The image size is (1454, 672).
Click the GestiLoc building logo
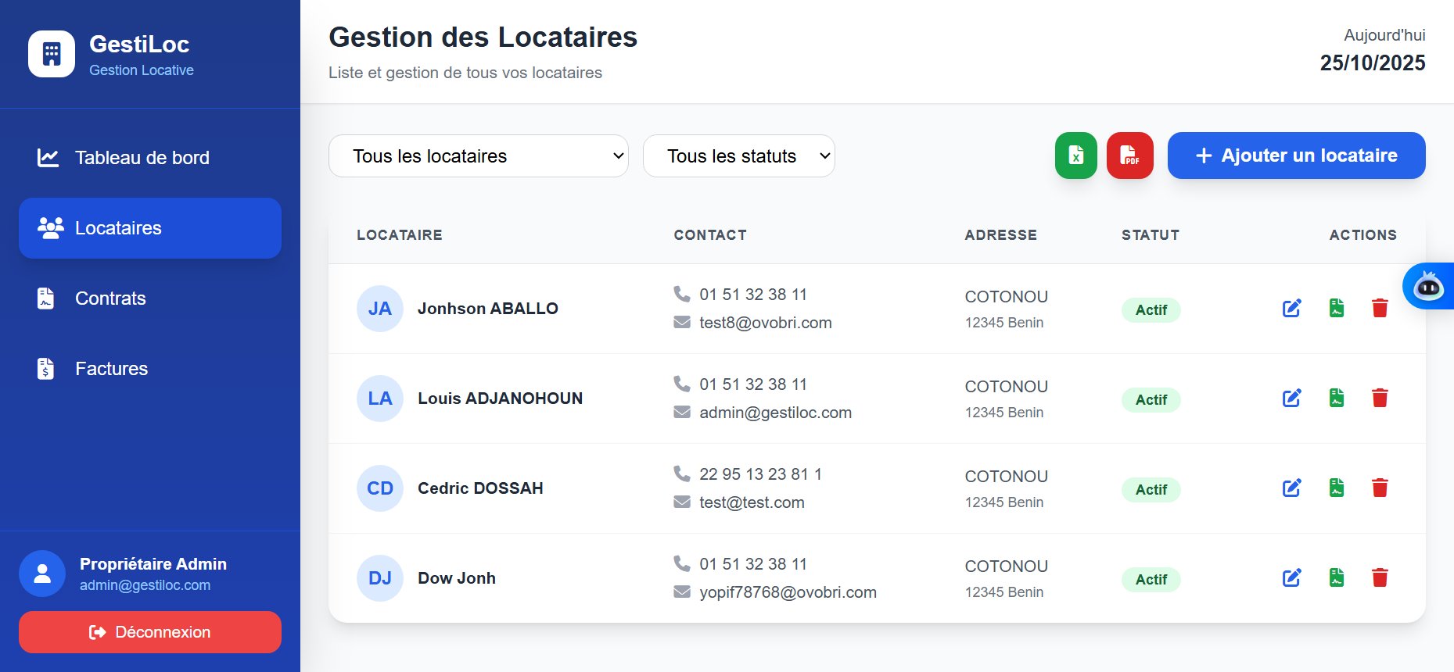coord(52,54)
